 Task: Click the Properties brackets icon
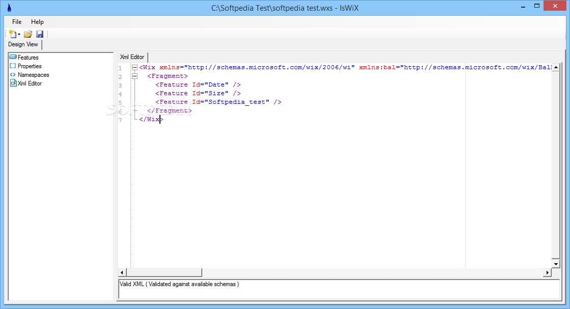pos(13,66)
